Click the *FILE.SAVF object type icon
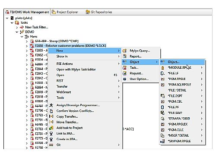 tap(162, 113)
